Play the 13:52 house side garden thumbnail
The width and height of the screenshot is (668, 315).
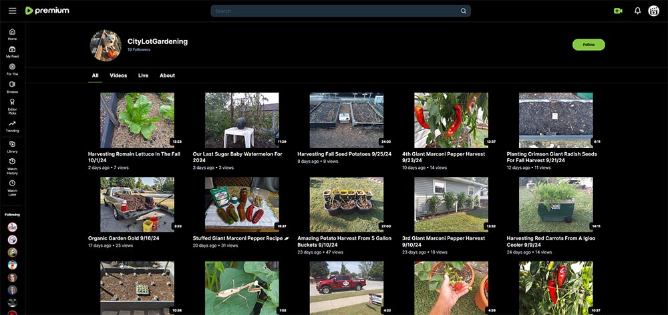(x=451, y=205)
